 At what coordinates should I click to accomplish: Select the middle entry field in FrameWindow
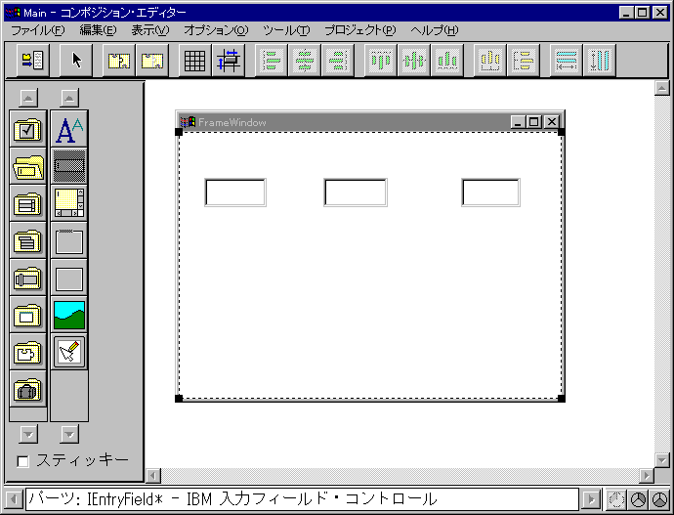coord(356,193)
